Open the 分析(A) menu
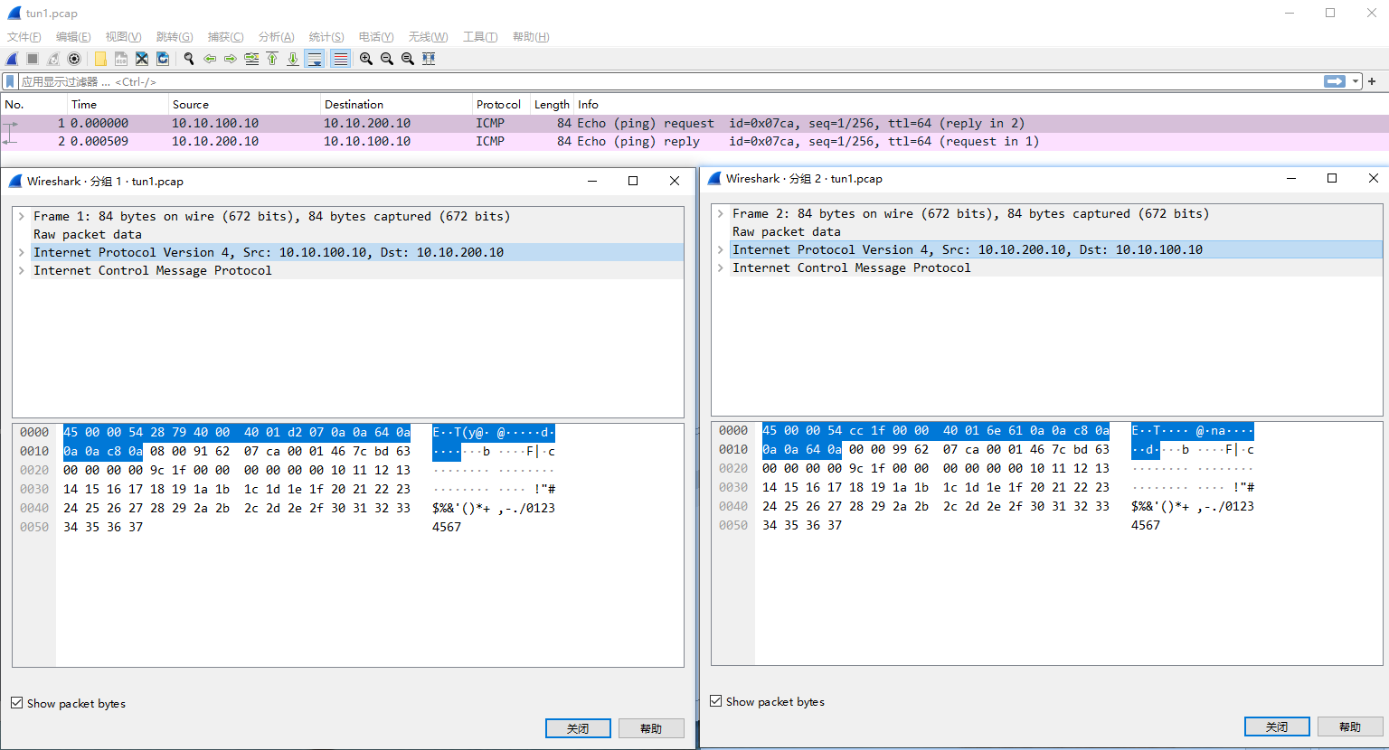 pos(276,37)
